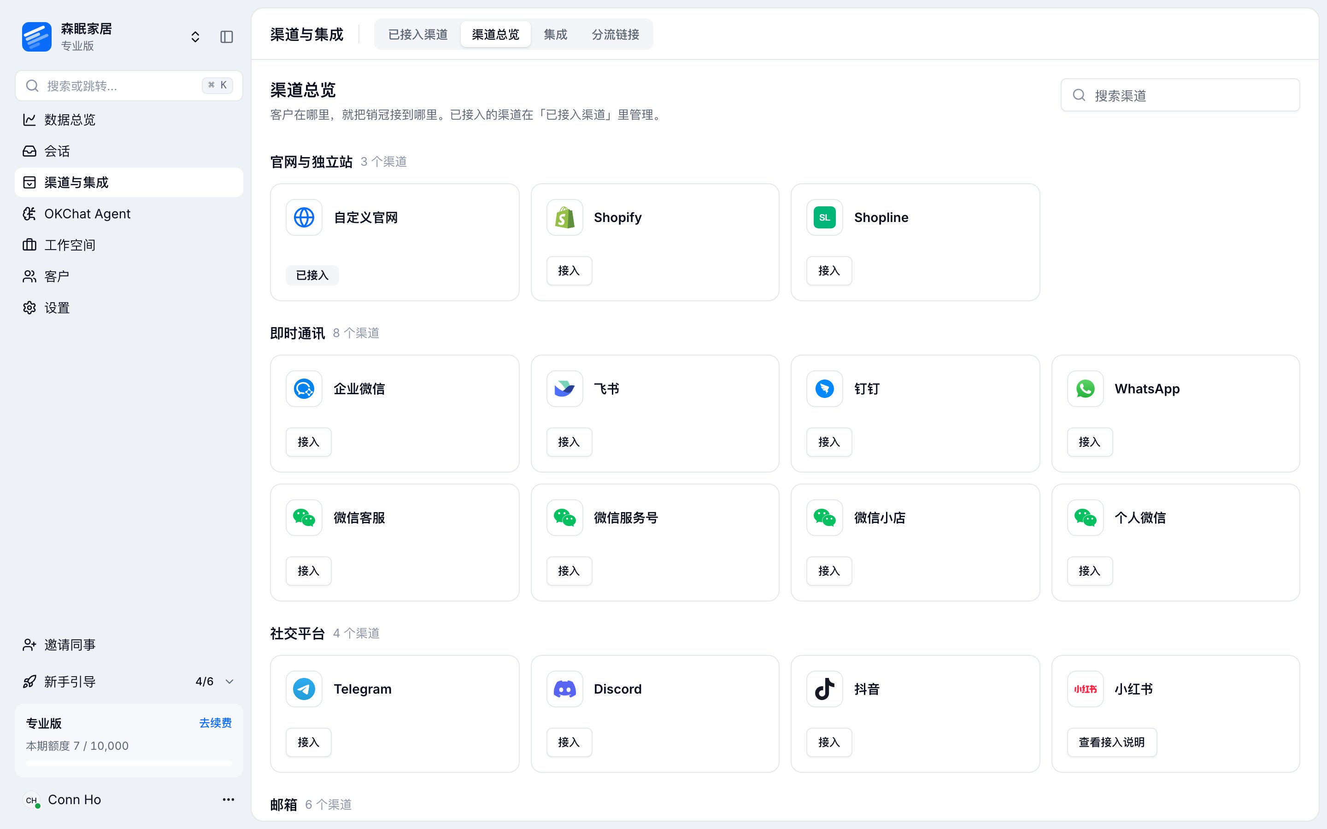Screen dimensions: 1327x829
Task: Click the 邮箱 section heading
Action: pos(284,805)
